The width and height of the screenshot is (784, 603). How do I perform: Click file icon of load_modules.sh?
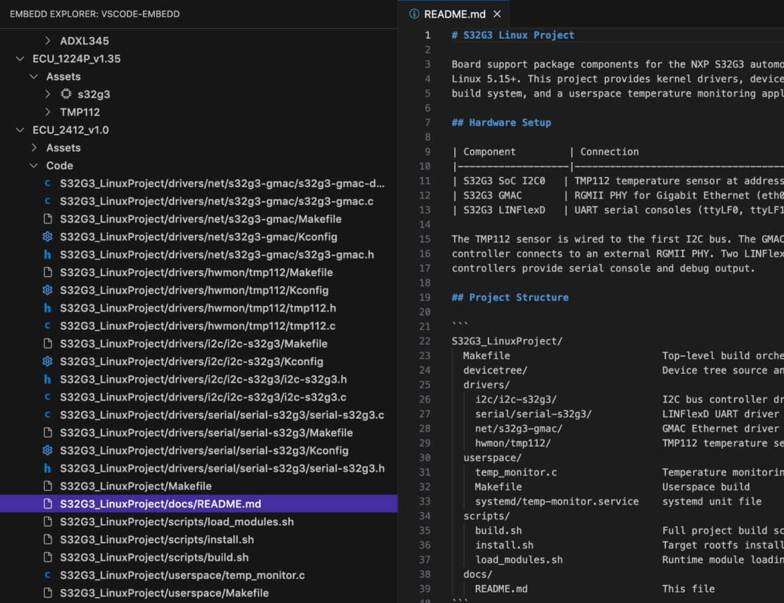click(48, 522)
